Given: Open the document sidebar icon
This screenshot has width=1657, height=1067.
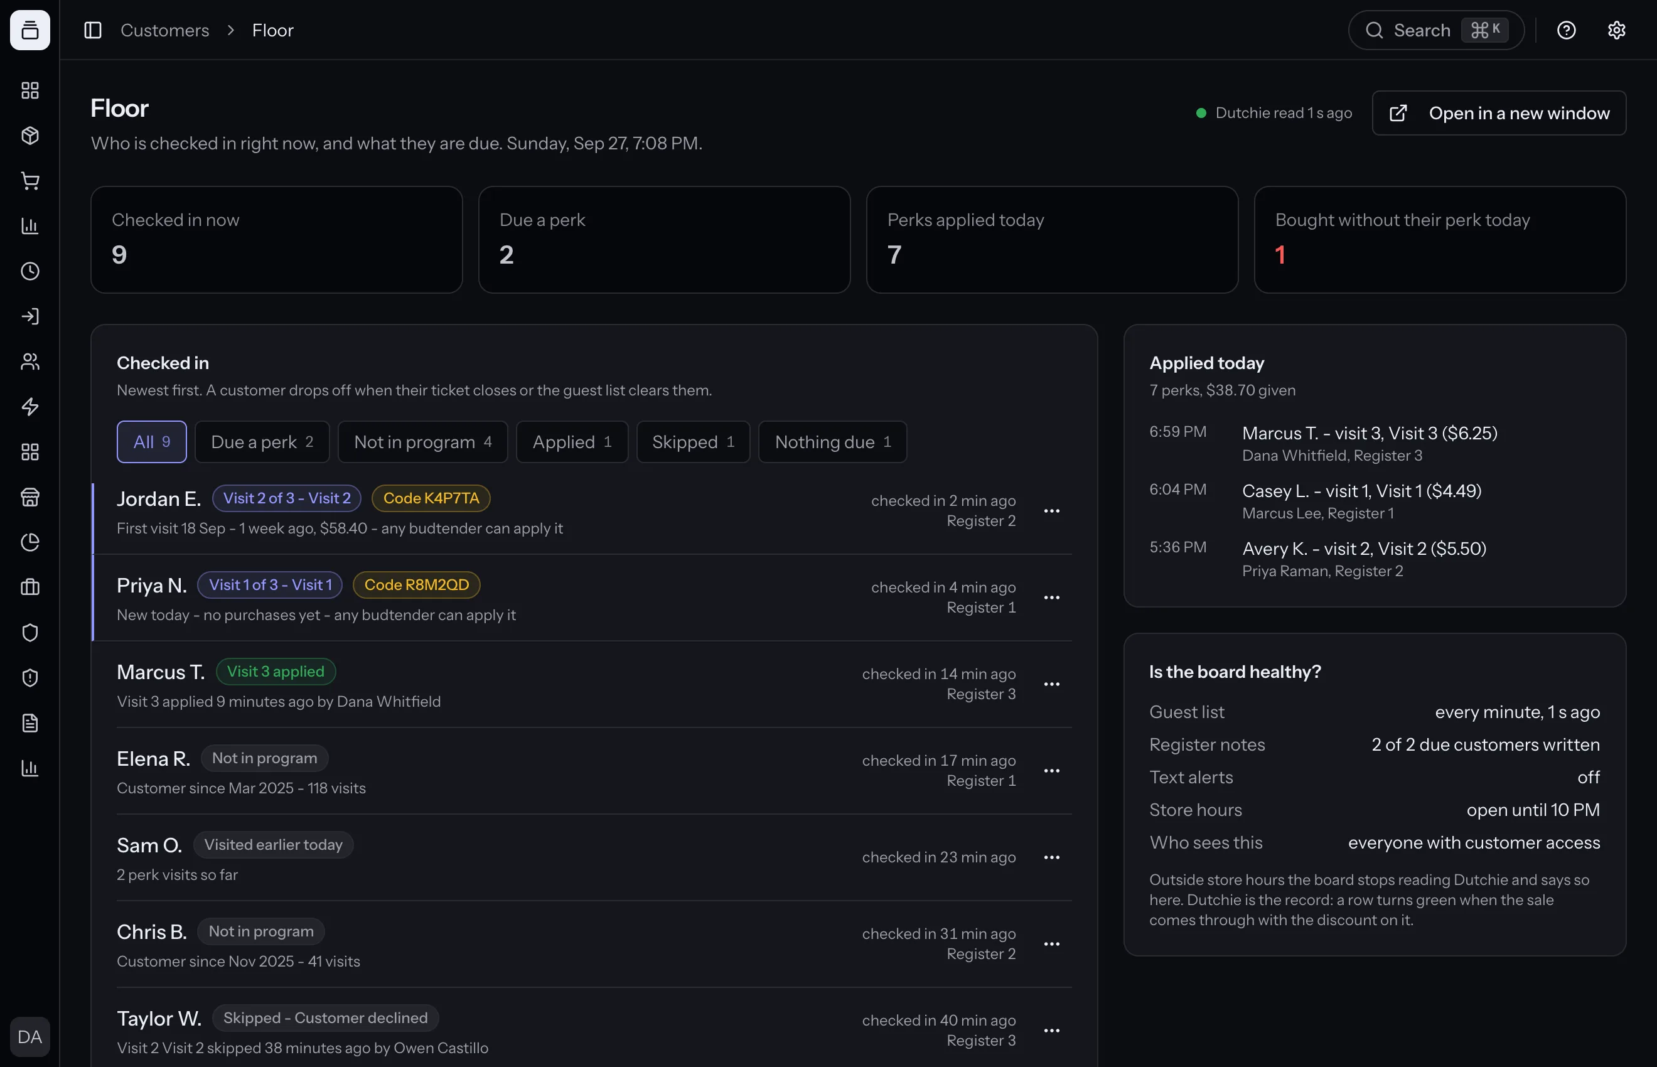Looking at the screenshot, I should 29,723.
